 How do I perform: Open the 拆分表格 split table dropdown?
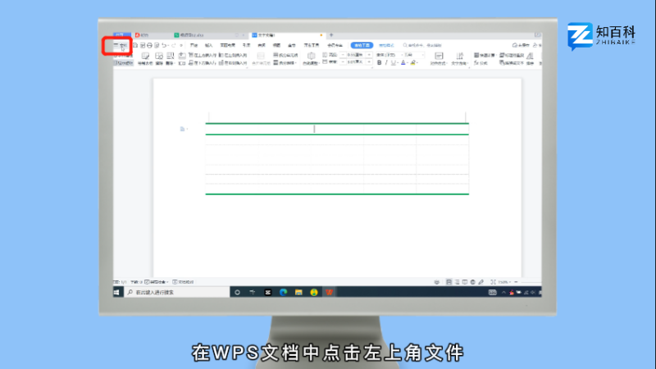click(285, 63)
